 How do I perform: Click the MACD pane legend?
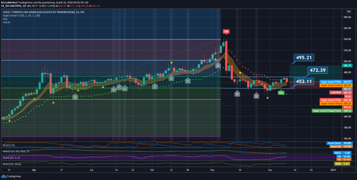point(16,151)
